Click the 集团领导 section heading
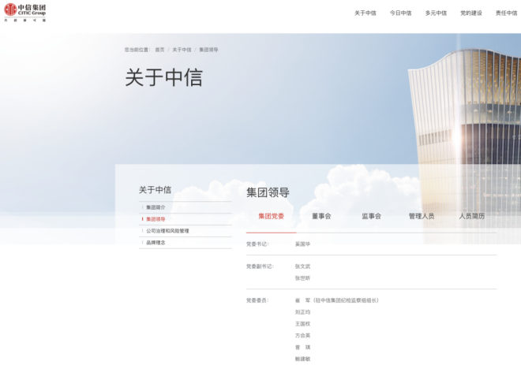Image resolution: width=521 pixels, height=365 pixels. click(268, 192)
